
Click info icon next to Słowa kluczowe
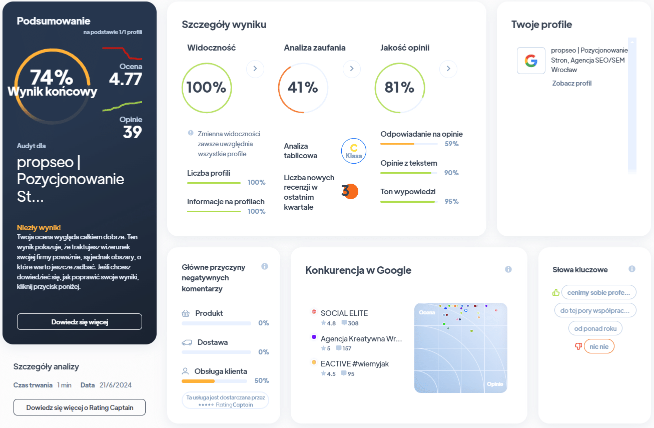click(x=632, y=269)
